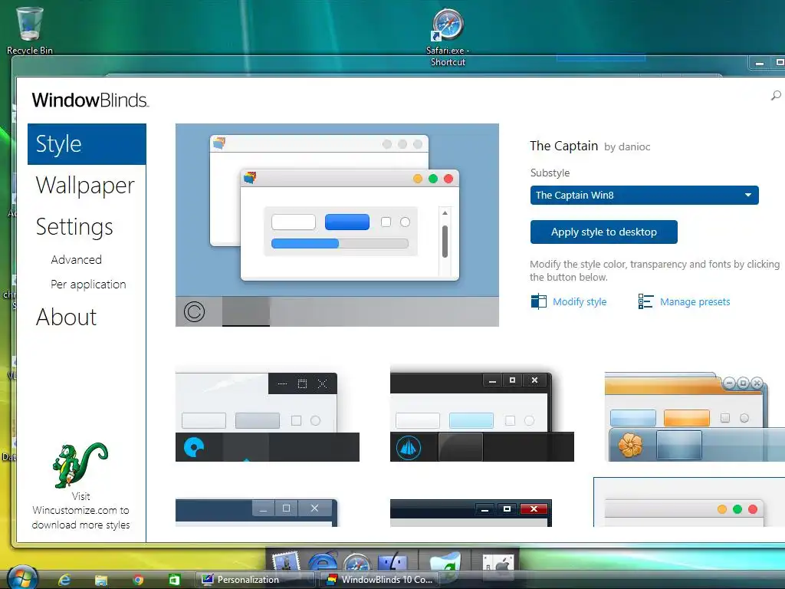This screenshot has height=589, width=785.
Task: Select the red close button style thumbnail
Action: pyautogui.click(x=471, y=512)
